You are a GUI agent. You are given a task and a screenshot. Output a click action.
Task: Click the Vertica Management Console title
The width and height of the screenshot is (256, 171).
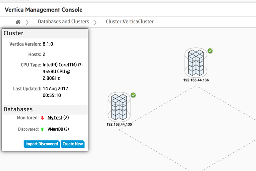[43, 10]
